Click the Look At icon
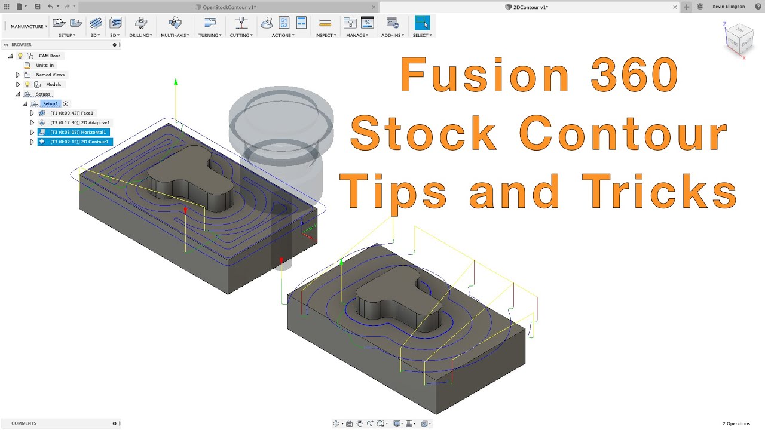The height and width of the screenshot is (430, 765). (350, 423)
